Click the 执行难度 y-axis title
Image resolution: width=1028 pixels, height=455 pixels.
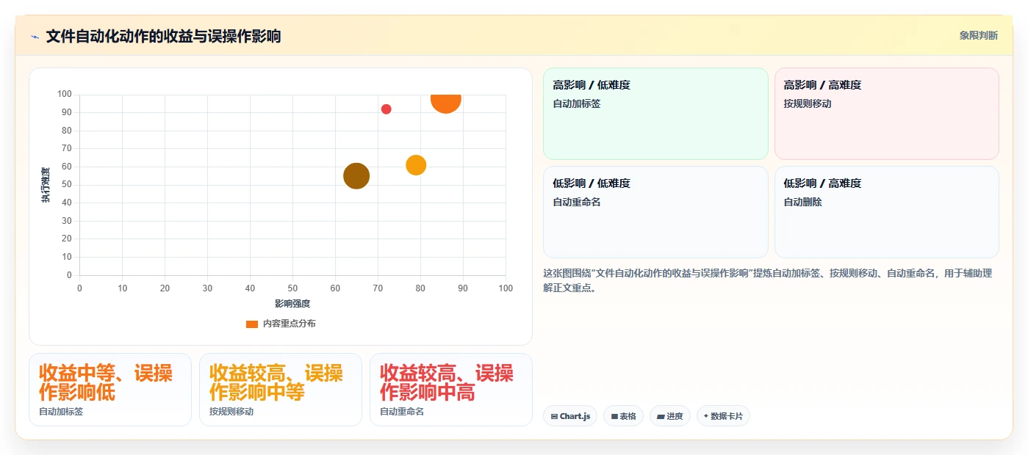pyautogui.click(x=46, y=185)
